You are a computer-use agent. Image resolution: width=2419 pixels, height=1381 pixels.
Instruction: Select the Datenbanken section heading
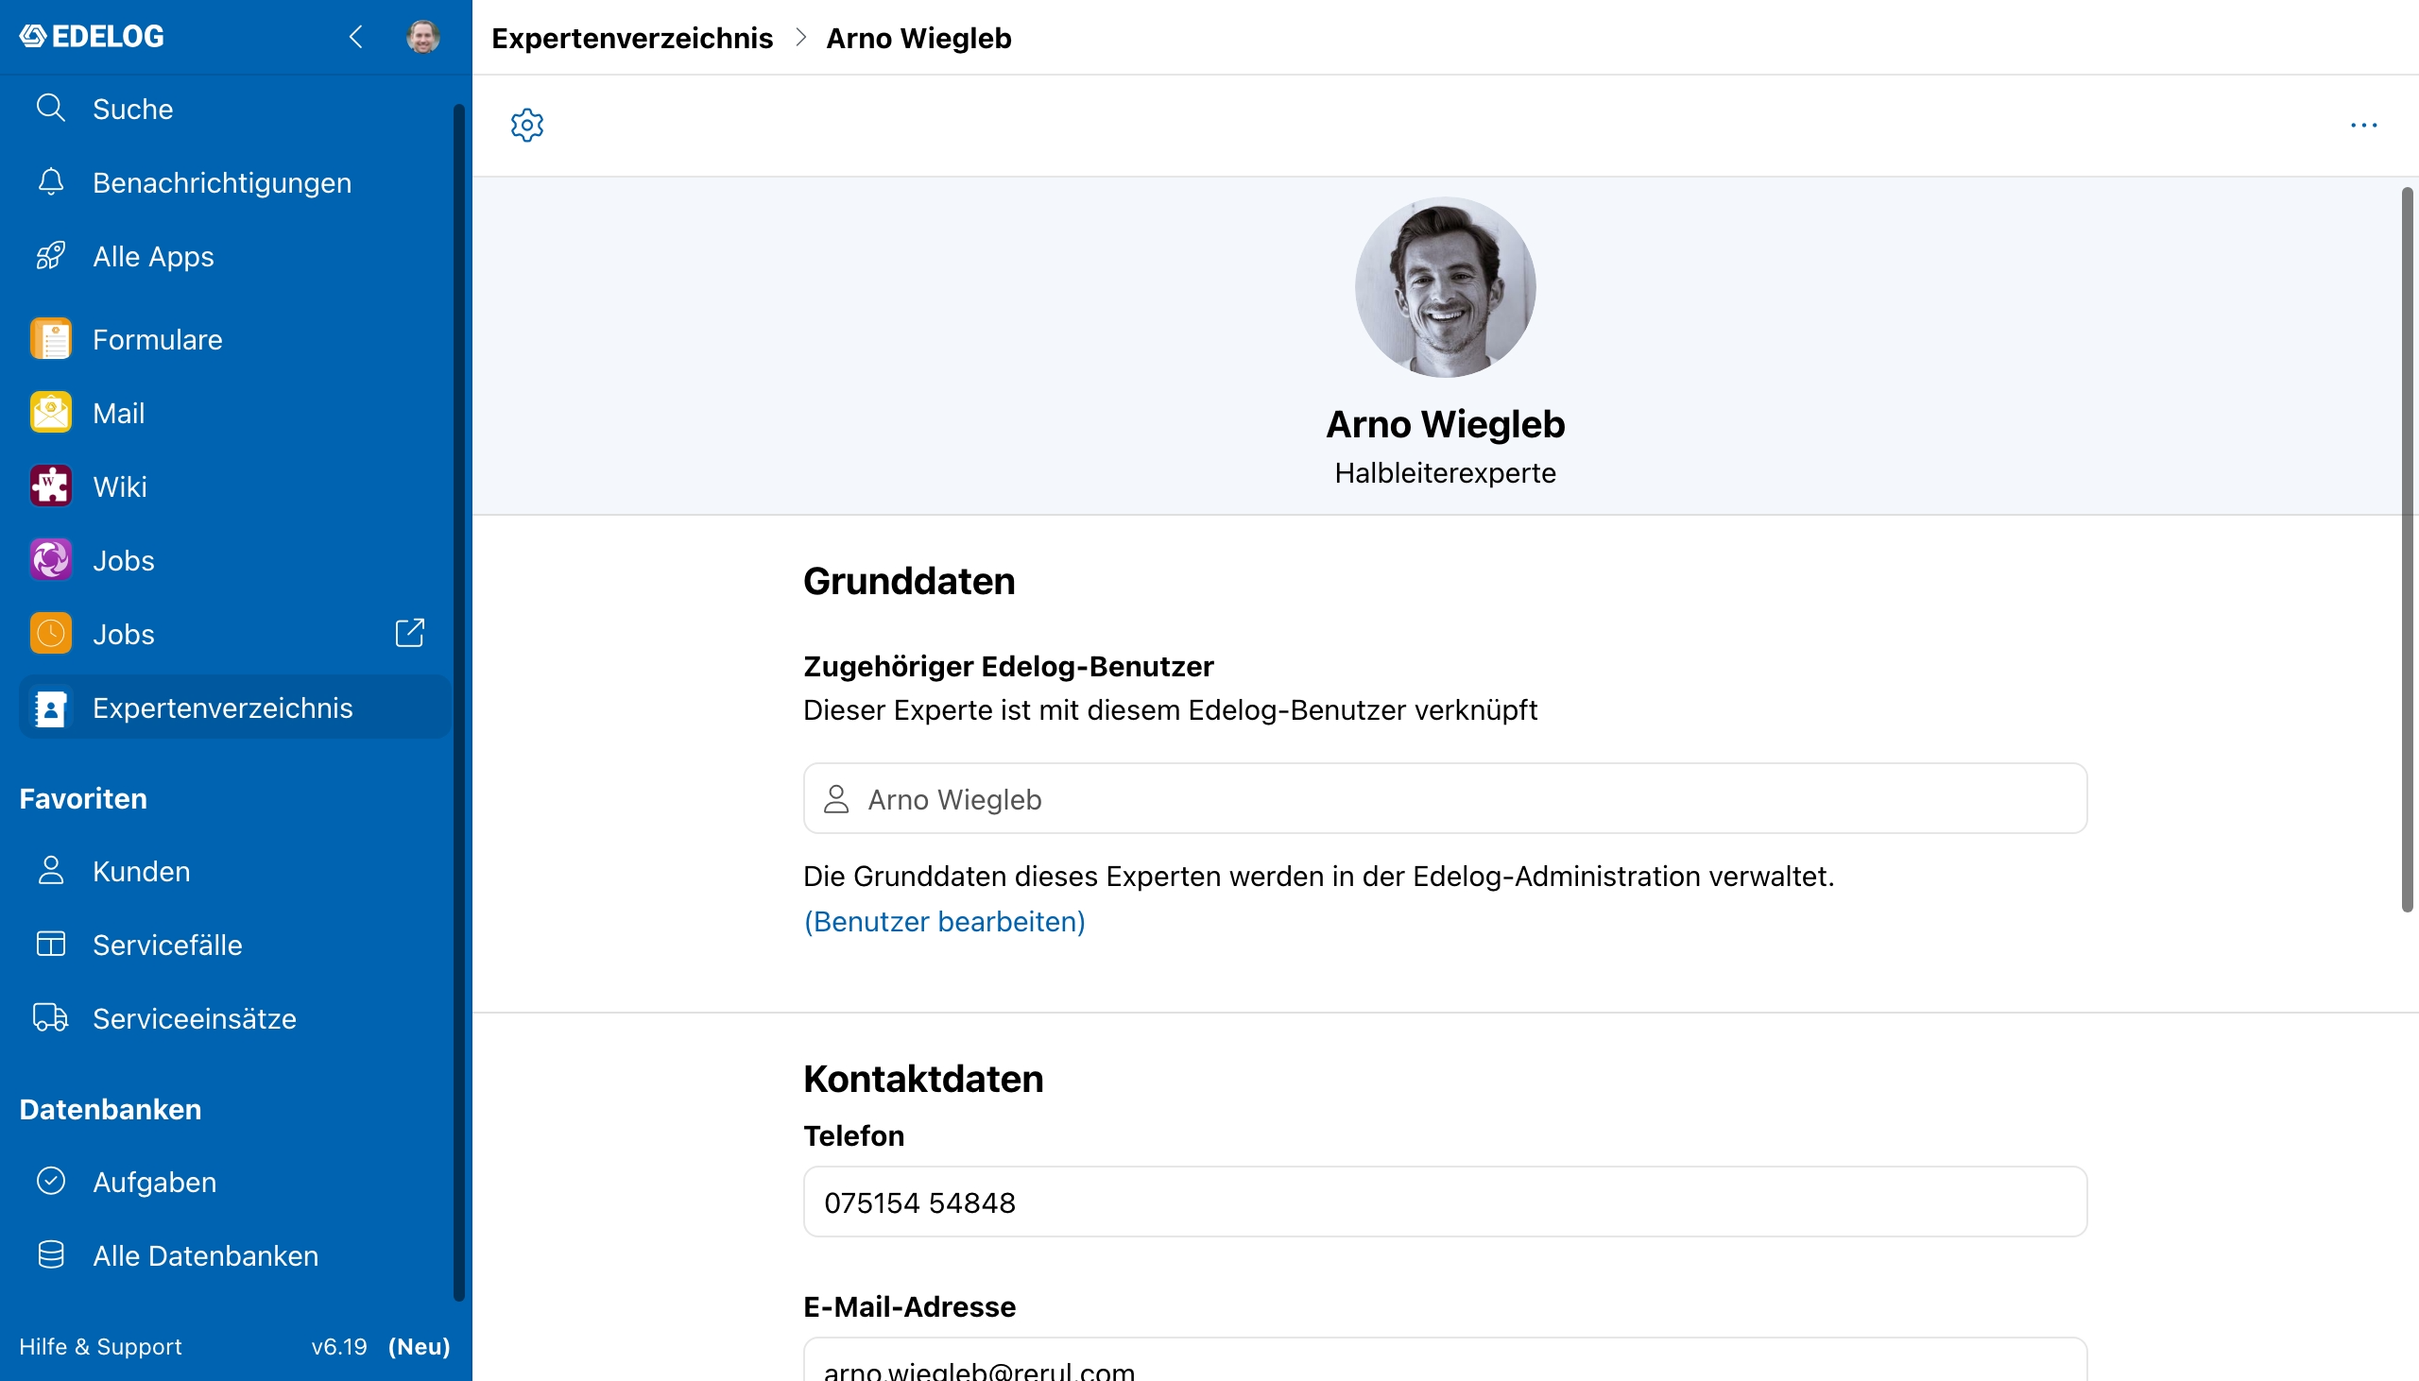110,1109
